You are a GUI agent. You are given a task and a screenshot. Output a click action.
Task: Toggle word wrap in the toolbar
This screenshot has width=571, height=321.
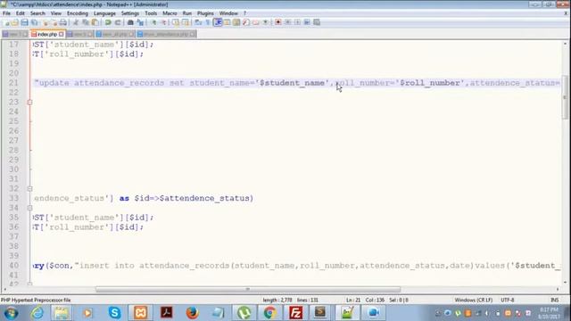[197, 22]
